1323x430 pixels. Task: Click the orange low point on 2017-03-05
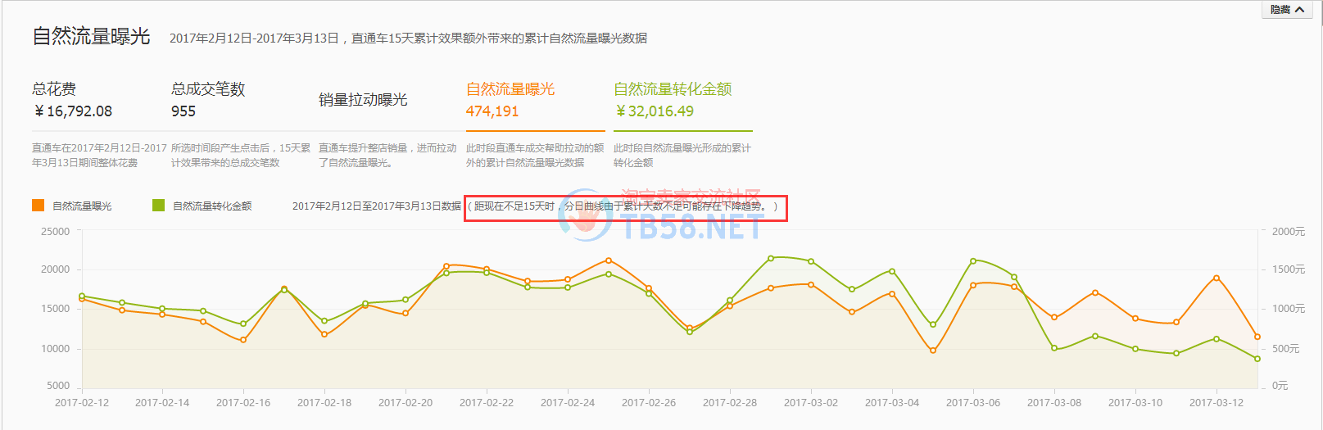coord(933,351)
